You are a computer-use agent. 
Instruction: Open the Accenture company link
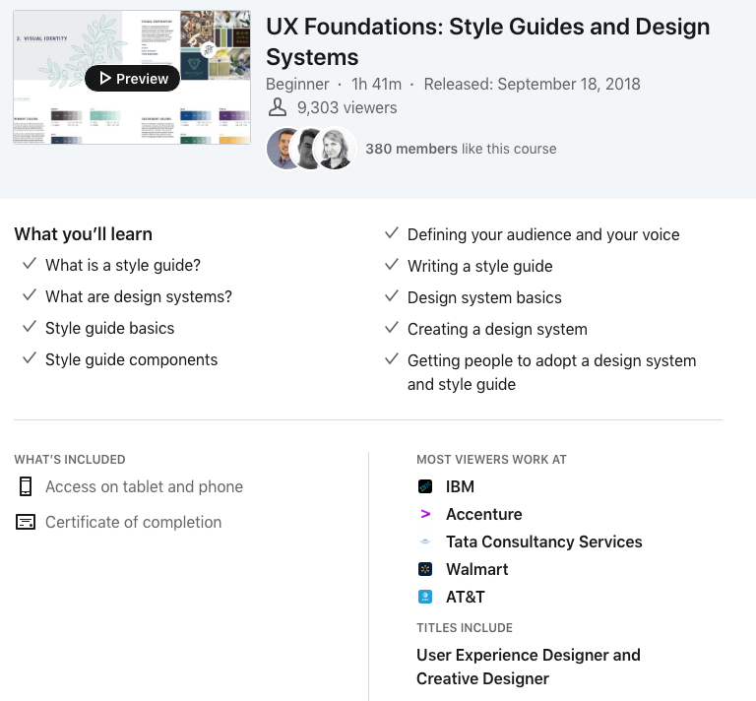(x=483, y=514)
